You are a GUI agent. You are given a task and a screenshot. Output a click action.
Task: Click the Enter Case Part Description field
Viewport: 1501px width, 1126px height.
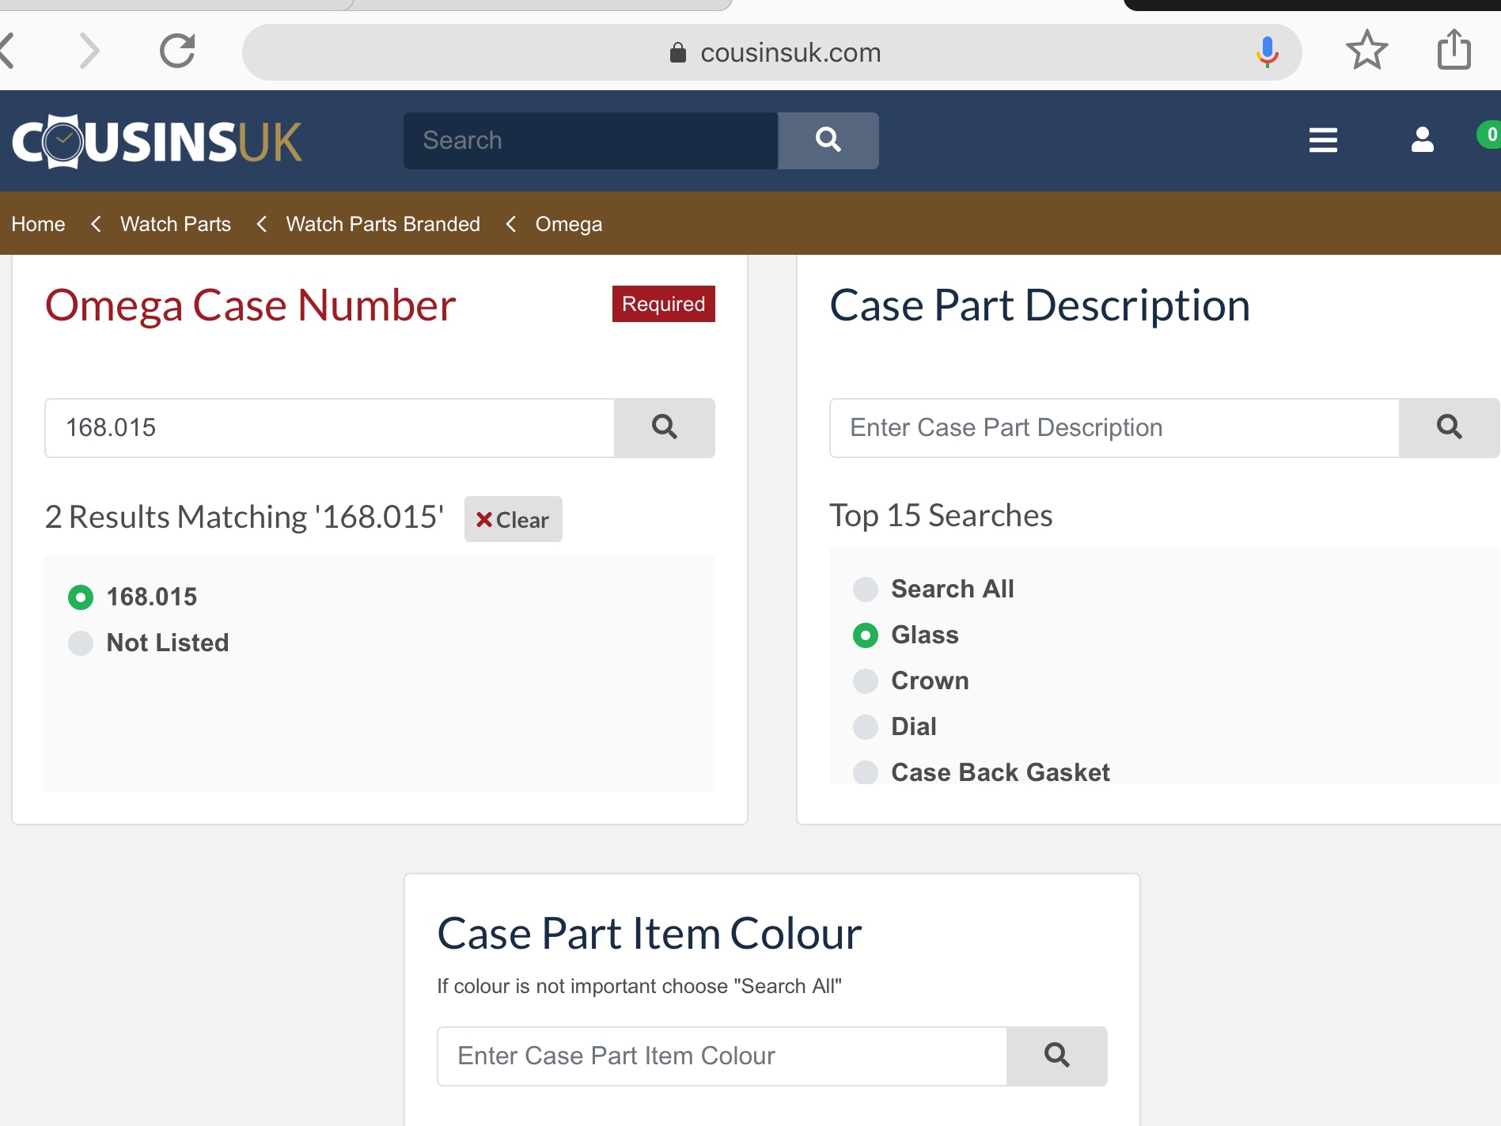pyautogui.click(x=1113, y=427)
